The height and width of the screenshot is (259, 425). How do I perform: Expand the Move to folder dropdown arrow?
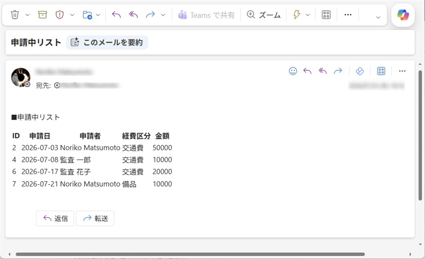click(98, 15)
